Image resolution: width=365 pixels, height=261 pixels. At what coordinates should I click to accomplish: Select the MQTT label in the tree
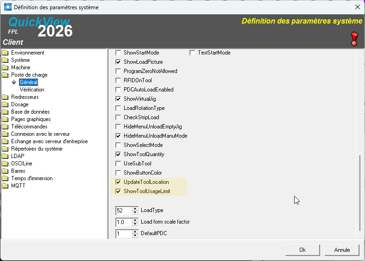tap(18, 186)
